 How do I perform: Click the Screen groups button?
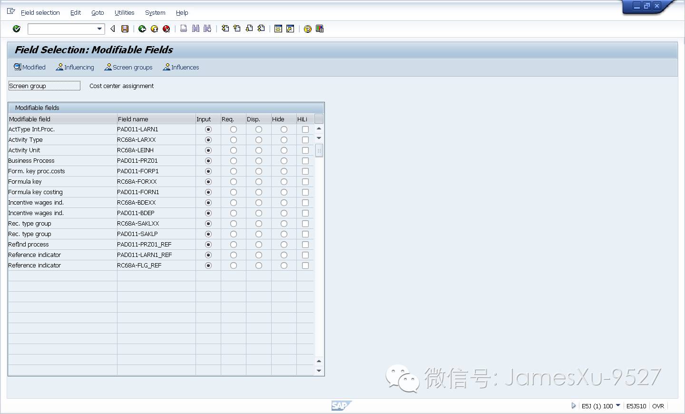click(x=128, y=67)
